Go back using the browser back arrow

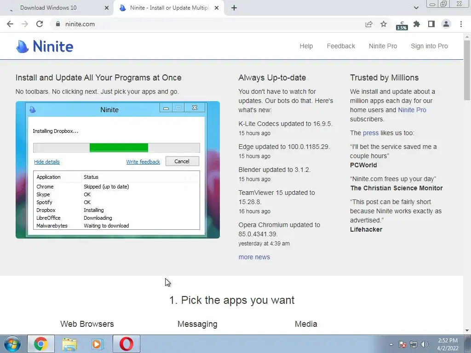coord(10,24)
